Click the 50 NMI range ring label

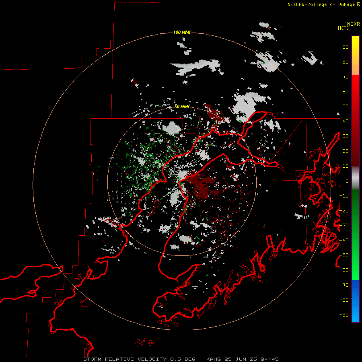182,107
